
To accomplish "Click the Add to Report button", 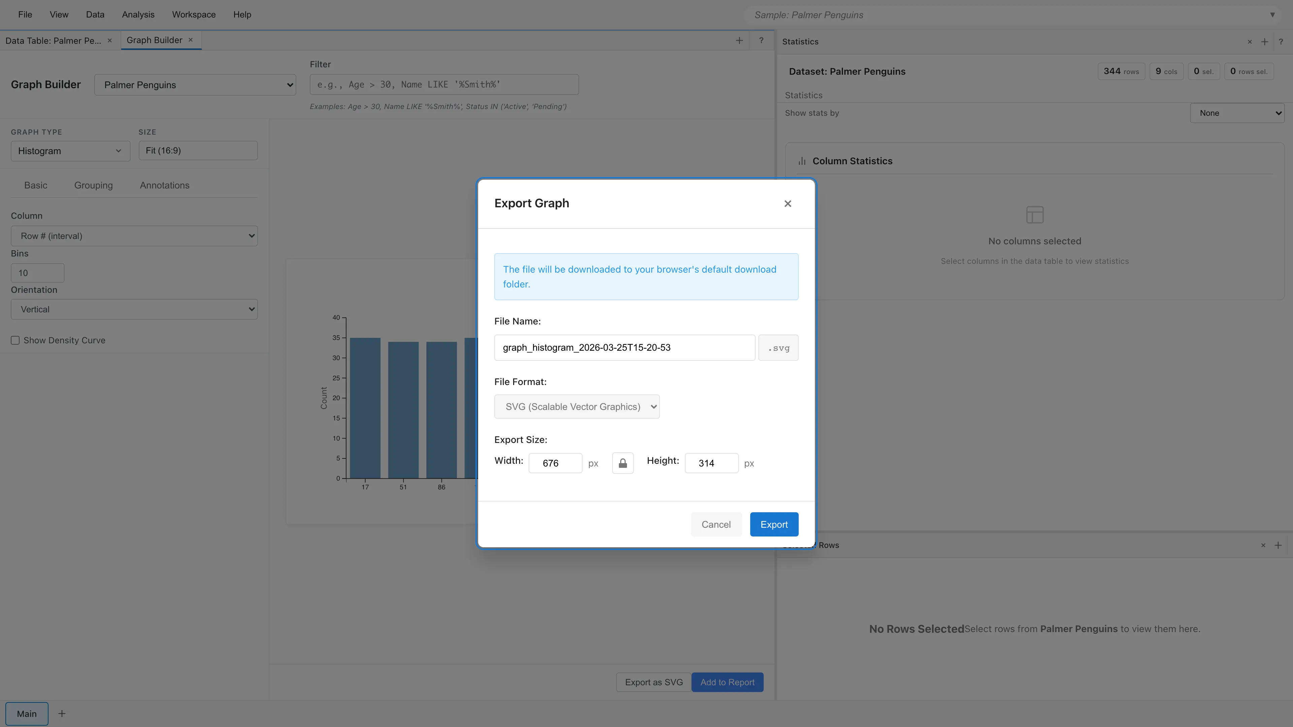I will tap(727, 682).
